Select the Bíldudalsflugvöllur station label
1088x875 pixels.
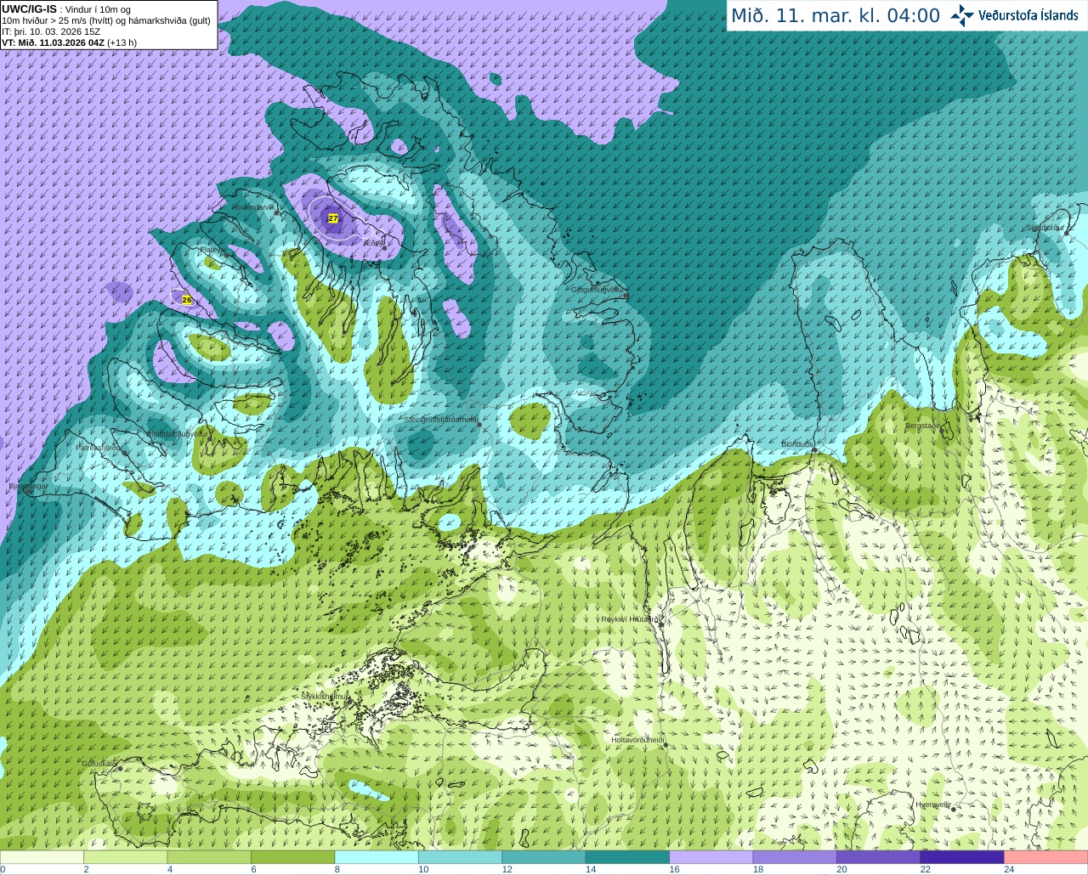[178, 433]
